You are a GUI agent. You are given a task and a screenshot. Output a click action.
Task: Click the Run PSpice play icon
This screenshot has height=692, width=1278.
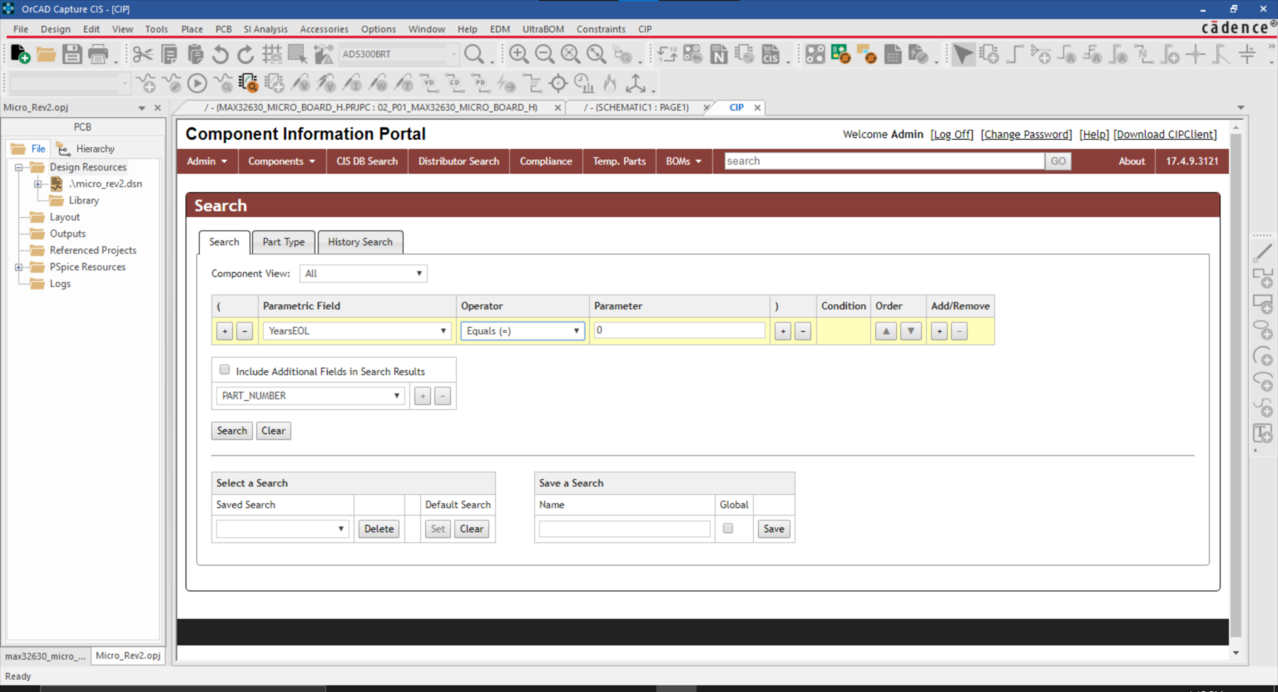point(197,83)
